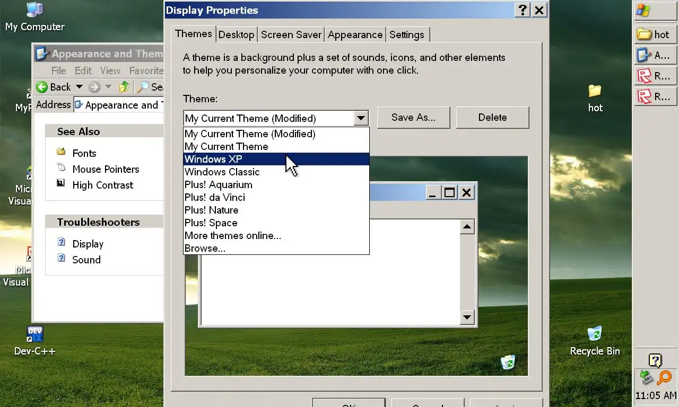Open Search in the Appearance and Themes toolbar
Image resolution: width=679 pixels, height=407 pixels.
150,87
